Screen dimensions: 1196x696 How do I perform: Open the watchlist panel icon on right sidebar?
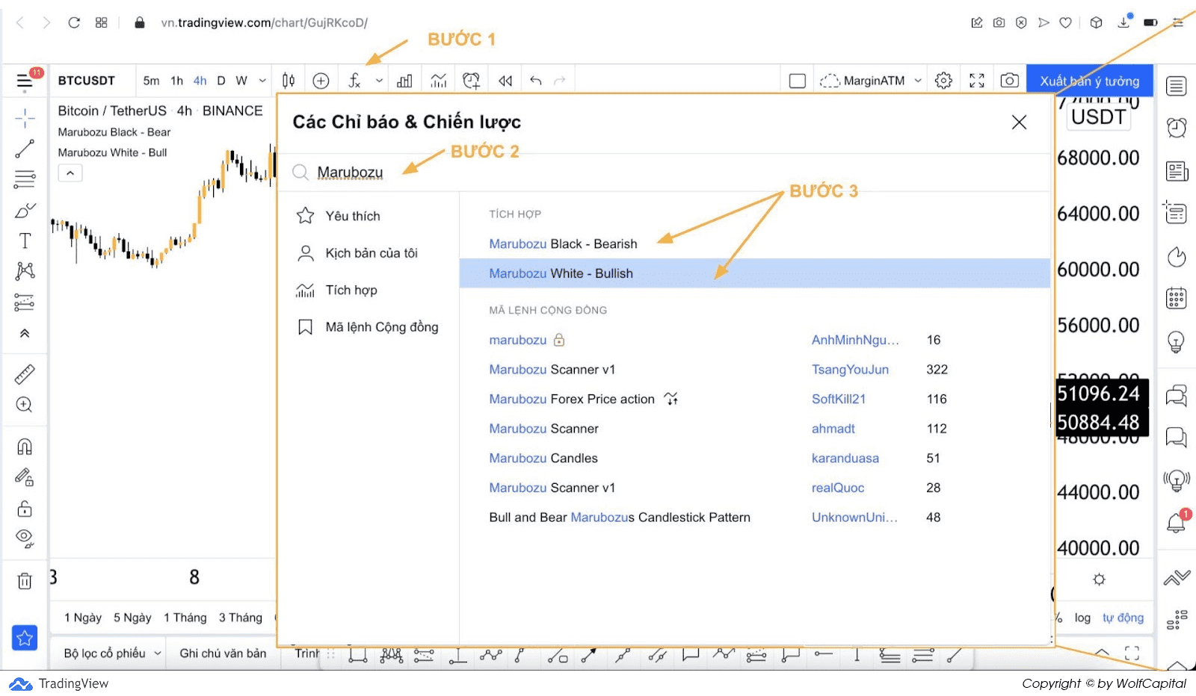pyautogui.click(x=1177, y=87)
